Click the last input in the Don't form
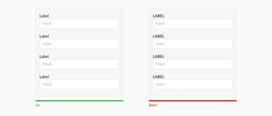The width and height of the screenshot is (272, 116). pos(193,84)
